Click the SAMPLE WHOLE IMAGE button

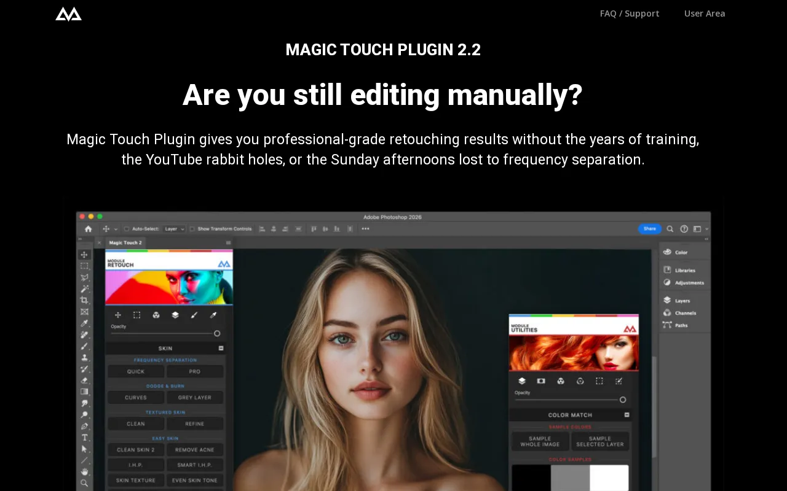tap(540, 441)
